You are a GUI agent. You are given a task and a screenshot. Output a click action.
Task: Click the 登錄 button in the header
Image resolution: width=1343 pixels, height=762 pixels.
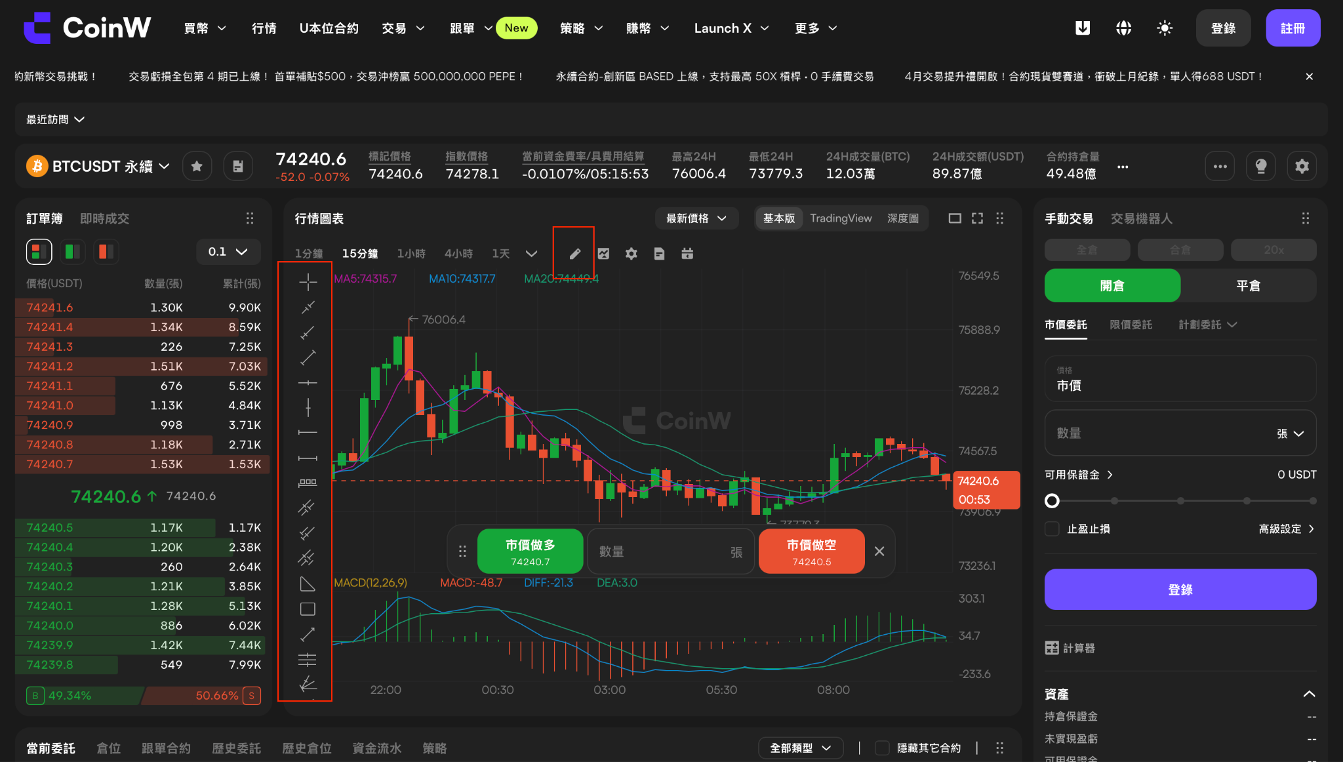point(1223,28)
